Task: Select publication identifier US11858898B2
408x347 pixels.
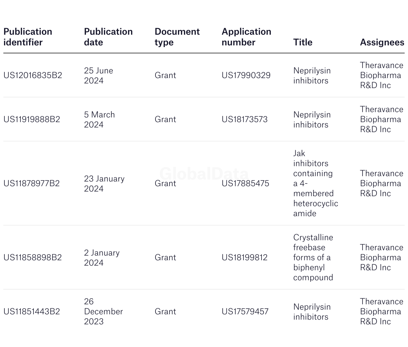Action: (x=32, y=258)
